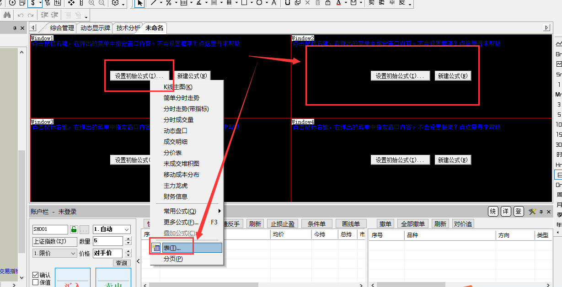Click the zoom in magnifier icon
This screenshot has width=562, height=287.
[91, 3]
